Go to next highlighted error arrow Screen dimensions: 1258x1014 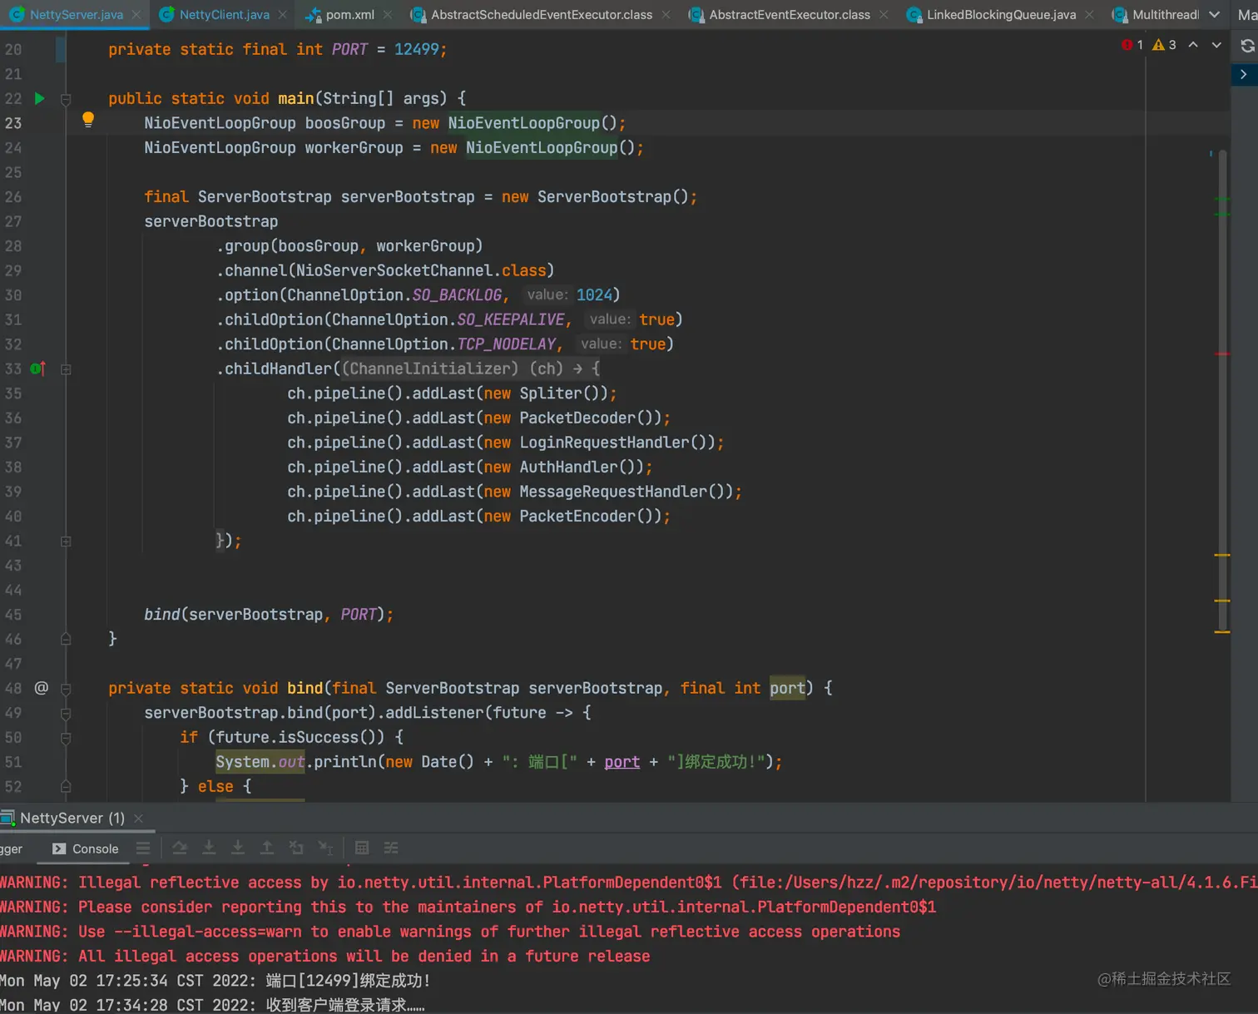[x=1216, y=45]
